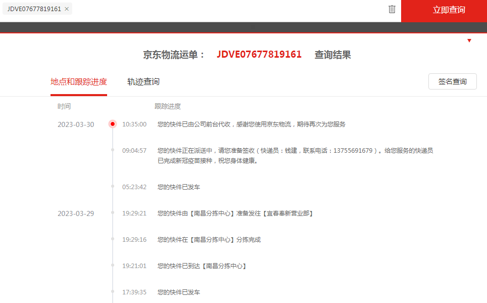The width and height of the screenshot is (487, 303).
Task: Click the 准备发往【宜春奉新营业部】 entry
Action: tap(235, 213)
